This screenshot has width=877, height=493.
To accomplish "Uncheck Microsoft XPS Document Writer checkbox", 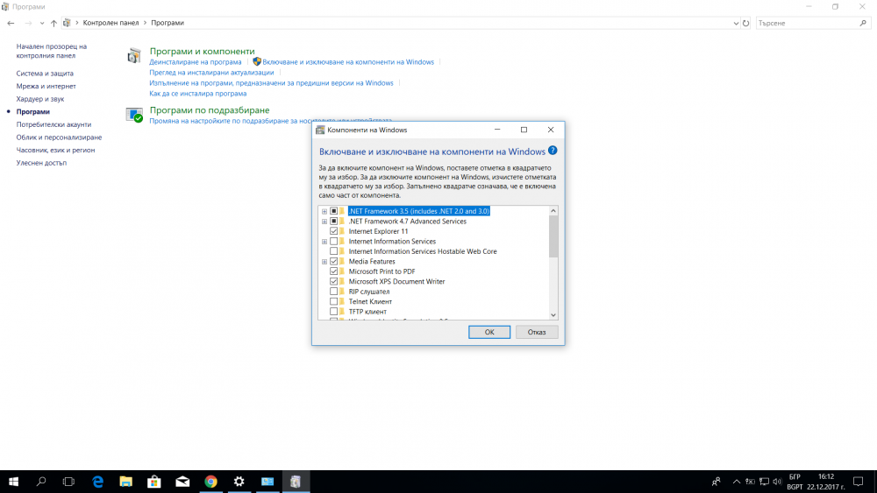I will 334,281.
